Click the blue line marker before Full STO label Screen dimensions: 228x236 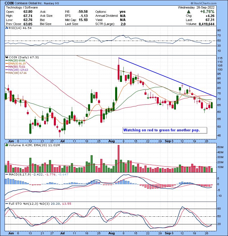[x=7, y=204]
